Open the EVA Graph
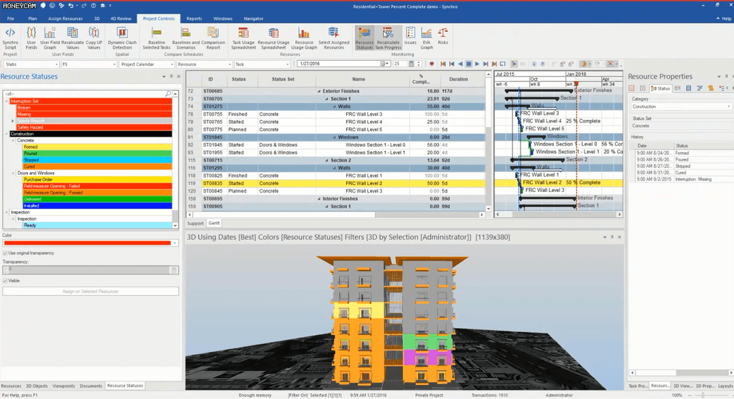 click(x=426, y=38)
